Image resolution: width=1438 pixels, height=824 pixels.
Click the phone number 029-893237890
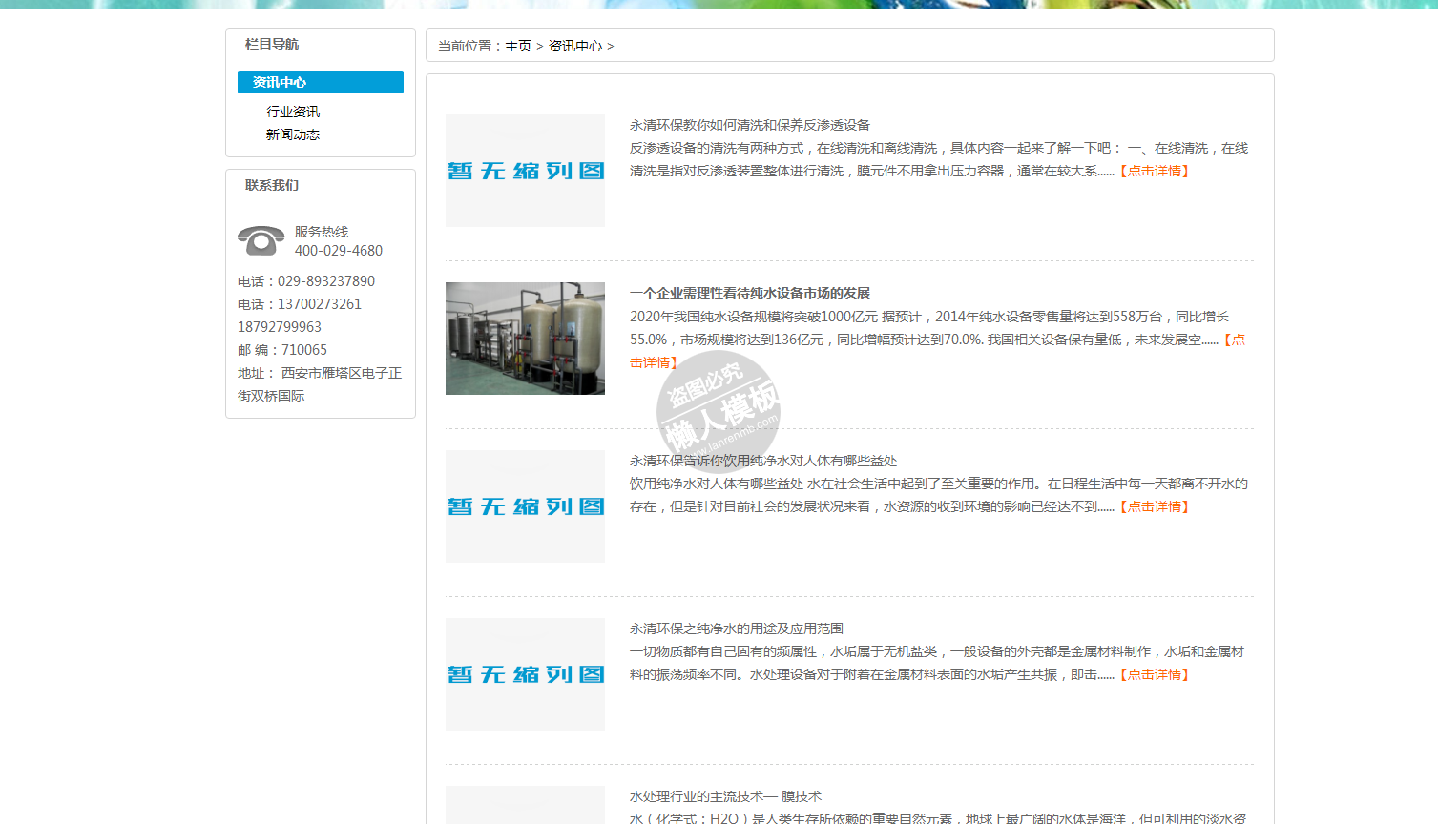(326, 281)
